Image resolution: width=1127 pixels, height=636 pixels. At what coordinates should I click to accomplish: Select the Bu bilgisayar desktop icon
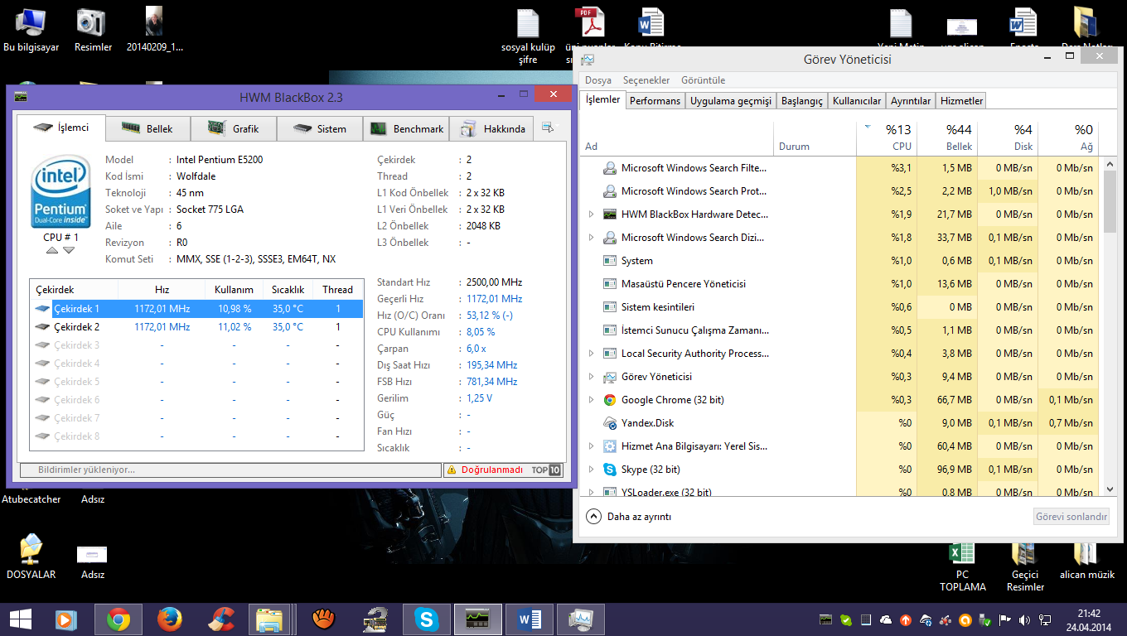(31, 30)
